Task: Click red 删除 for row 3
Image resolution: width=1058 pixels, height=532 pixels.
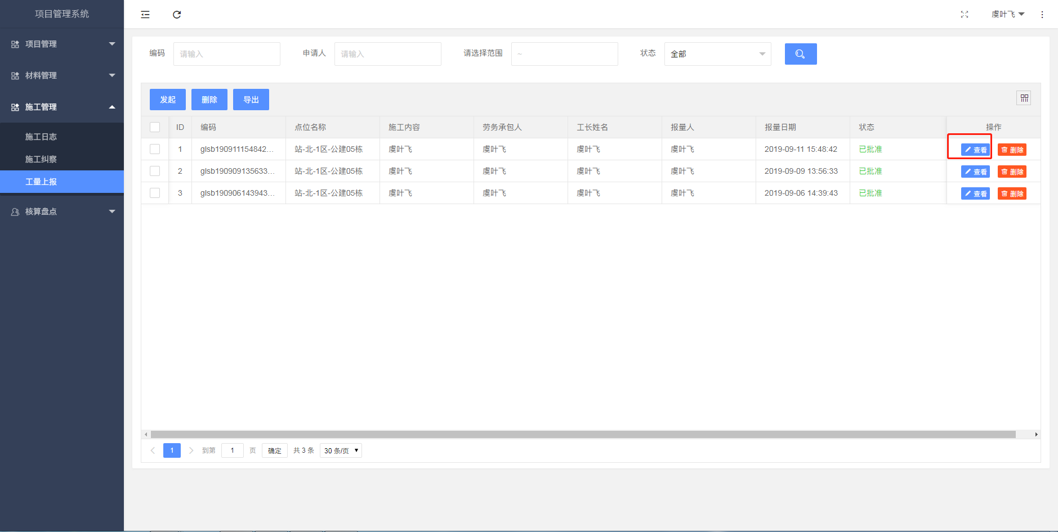Action: click(1012, 193)
